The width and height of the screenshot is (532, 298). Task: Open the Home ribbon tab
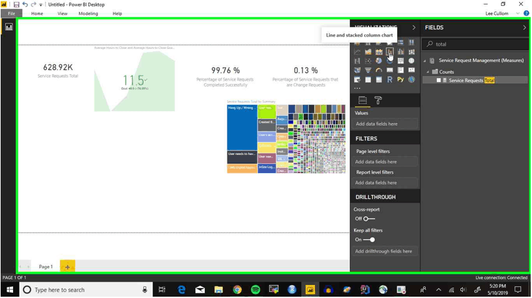click(37, 14)
